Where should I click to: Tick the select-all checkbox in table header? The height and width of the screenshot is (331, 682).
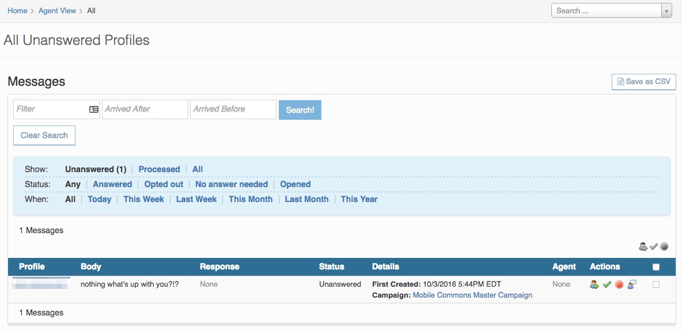tap(656, 267)
